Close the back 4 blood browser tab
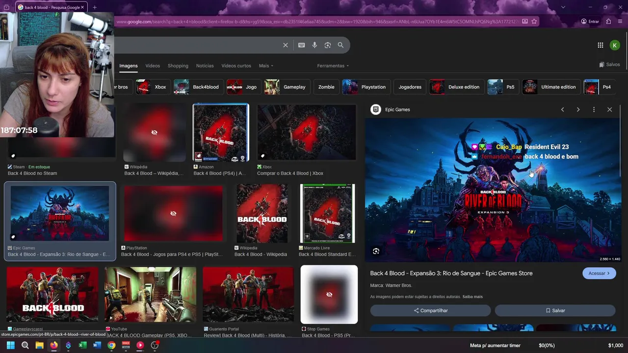Viewport: 628px width, 353px height. [x=82, y=7]
